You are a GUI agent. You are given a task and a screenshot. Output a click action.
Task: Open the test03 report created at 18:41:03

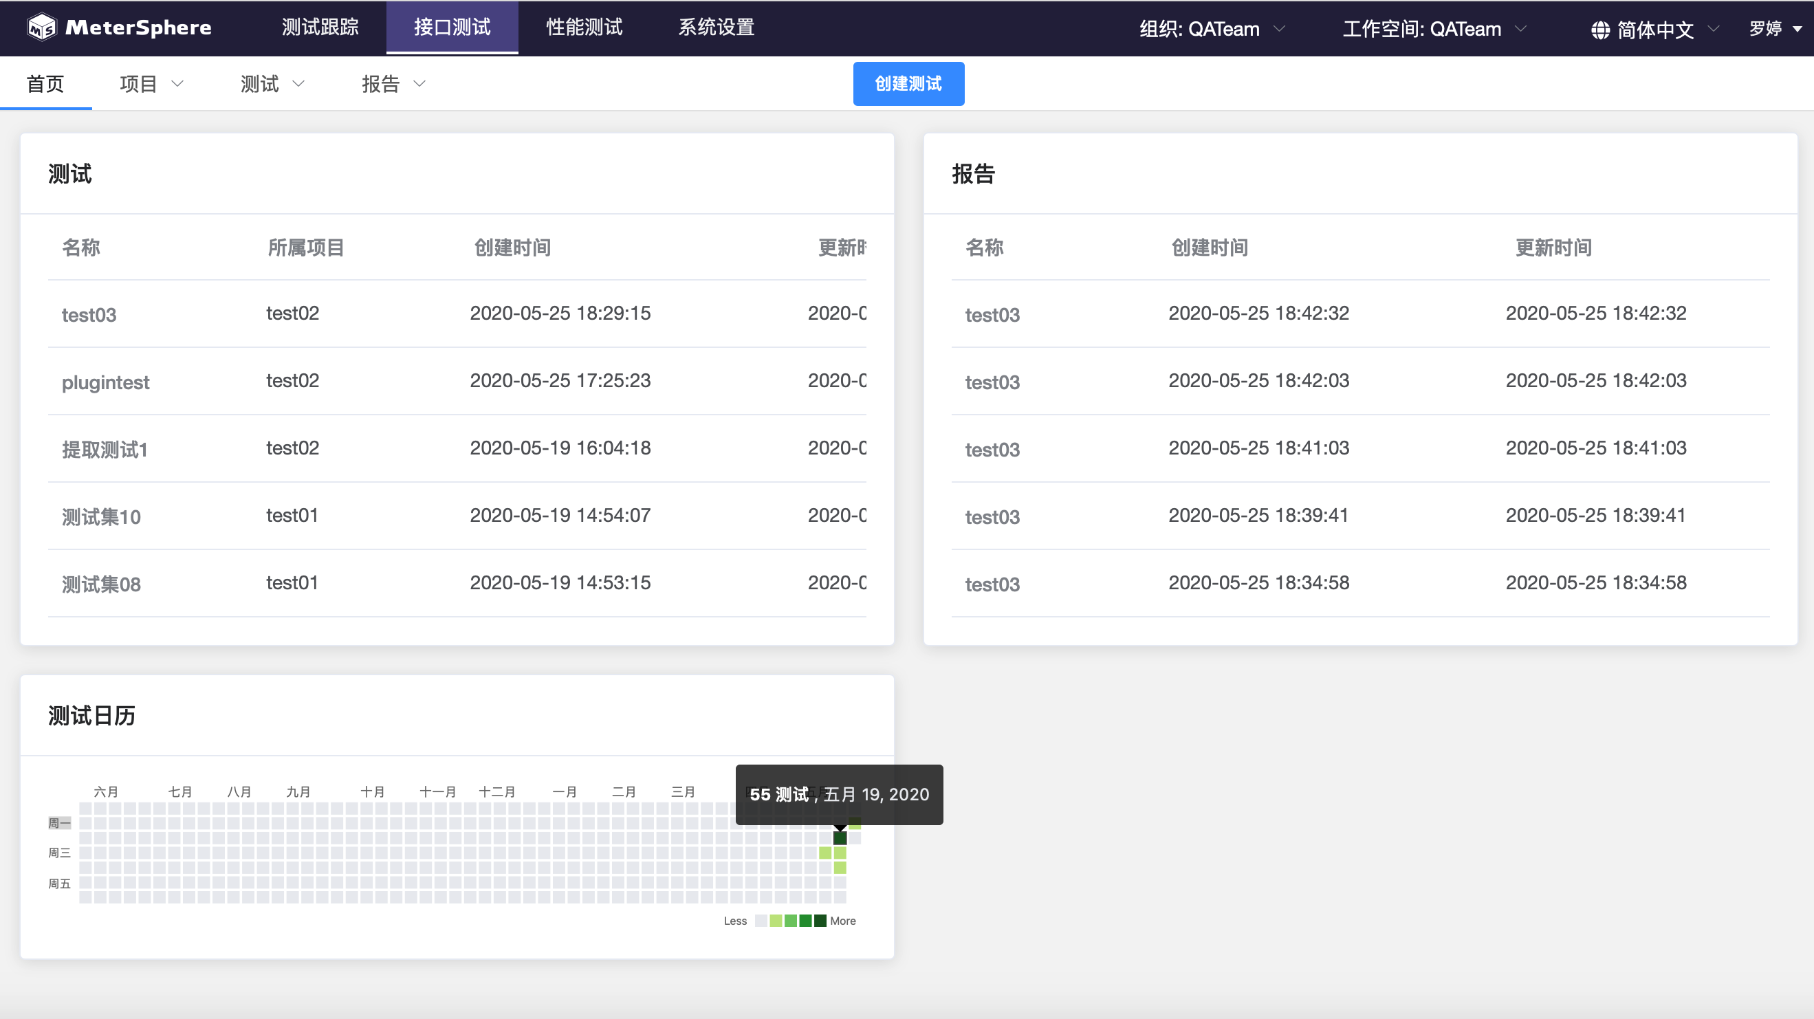tap(992, 450)
